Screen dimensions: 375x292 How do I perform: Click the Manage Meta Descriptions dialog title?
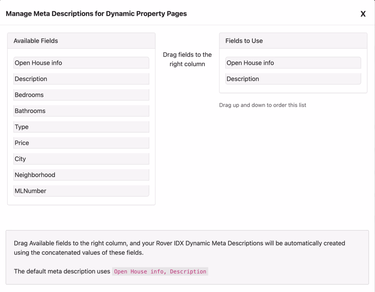96,14
